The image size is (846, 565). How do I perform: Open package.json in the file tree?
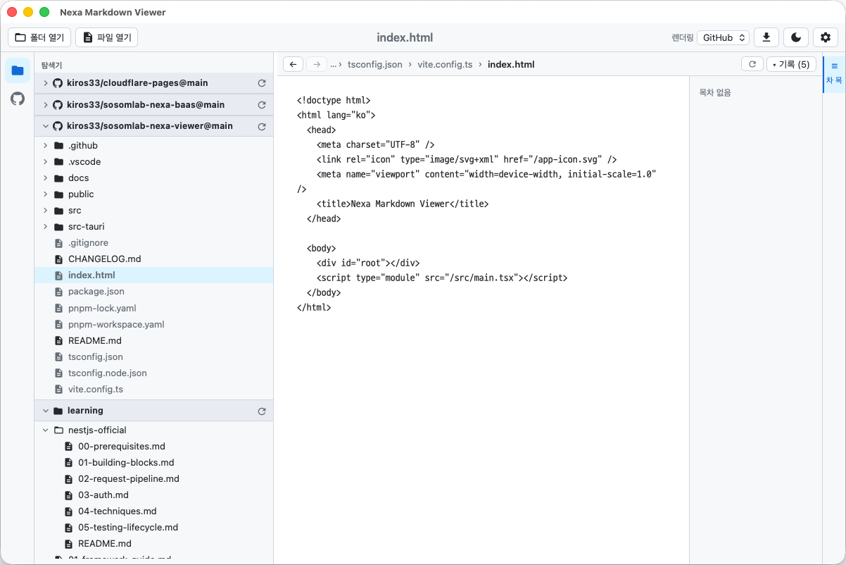153,291
